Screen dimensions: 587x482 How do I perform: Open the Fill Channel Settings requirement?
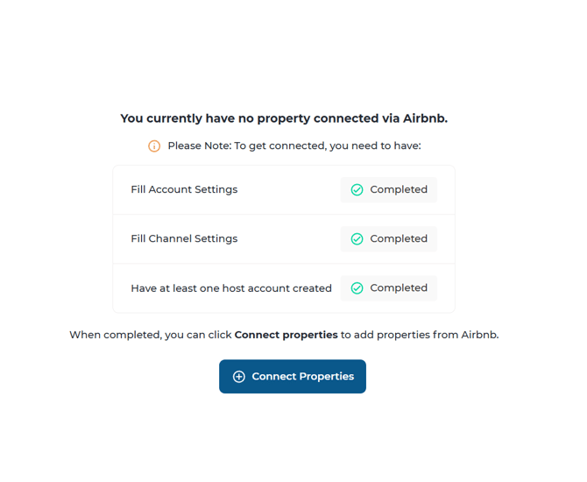click(x=184, y=239)
